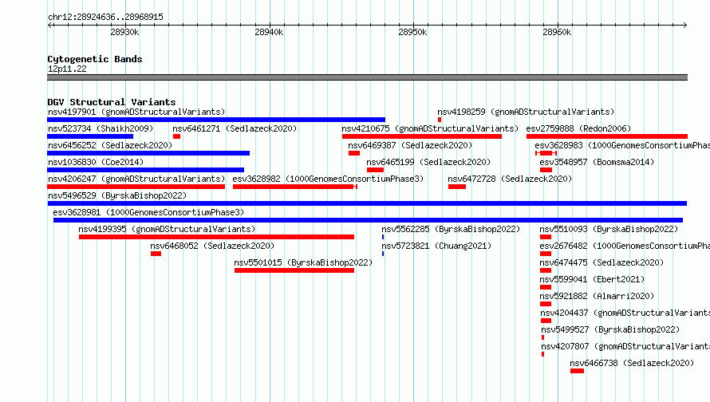Click nsv6468052 (Sedlazeck2020) label
Image resolution: width=710 pixels, height=402 pixels.
(x=212, y=246)
